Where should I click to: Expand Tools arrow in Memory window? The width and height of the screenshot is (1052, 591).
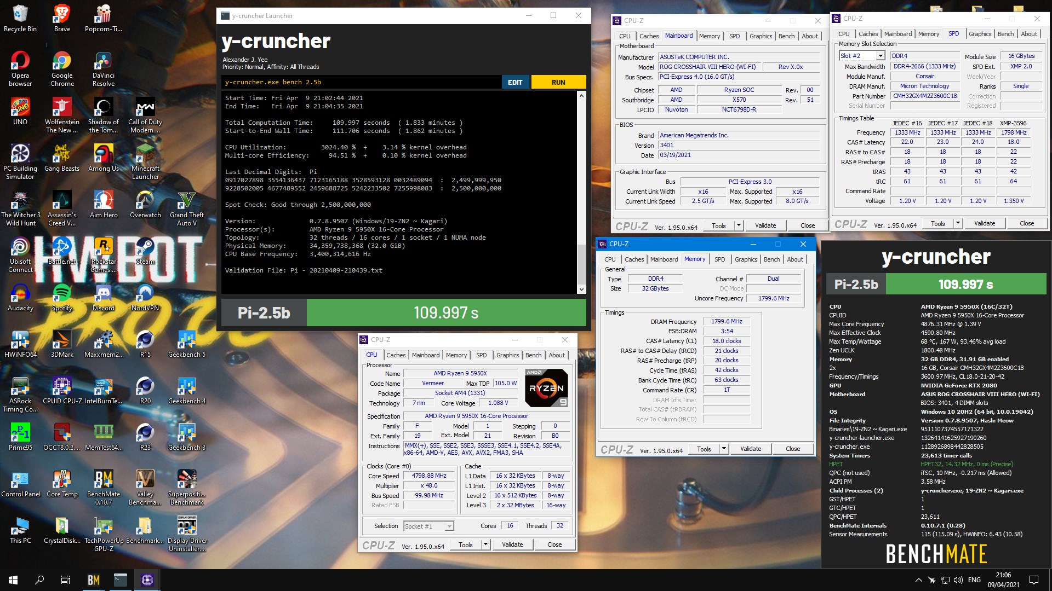coord(724,449)
